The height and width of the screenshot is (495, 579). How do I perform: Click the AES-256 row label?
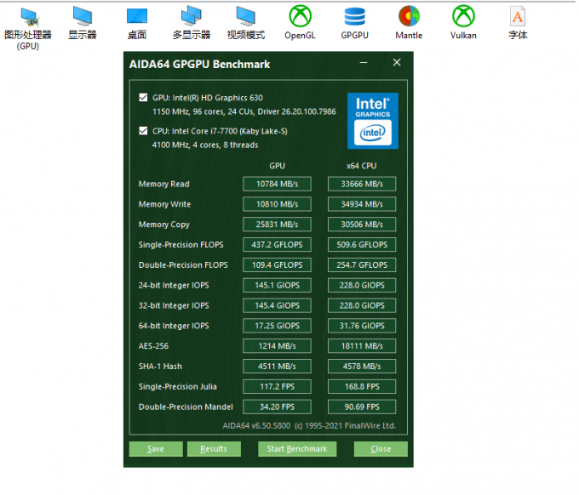[153, 346]
